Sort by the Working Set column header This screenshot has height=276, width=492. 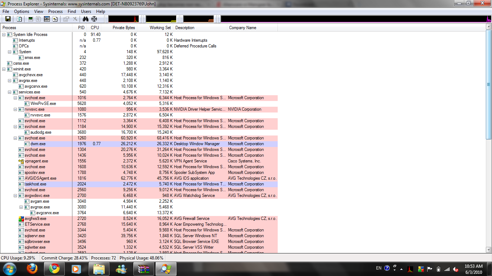tap(155, 28)
